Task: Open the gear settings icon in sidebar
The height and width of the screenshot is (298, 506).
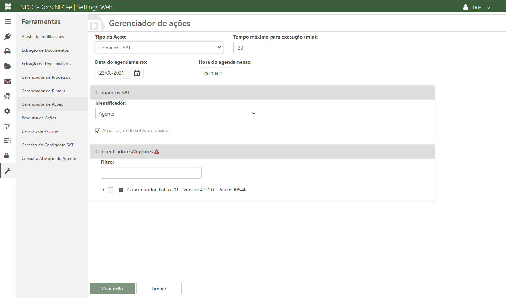Action: tap(8, 111)
